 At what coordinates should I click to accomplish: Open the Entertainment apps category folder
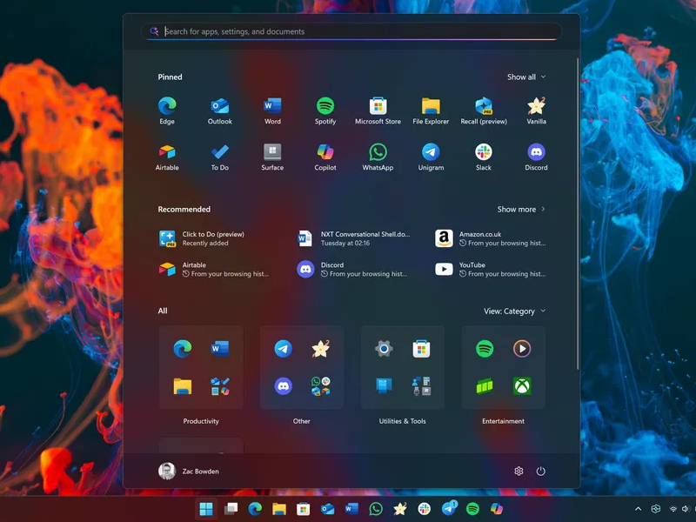tap(503, 366)
